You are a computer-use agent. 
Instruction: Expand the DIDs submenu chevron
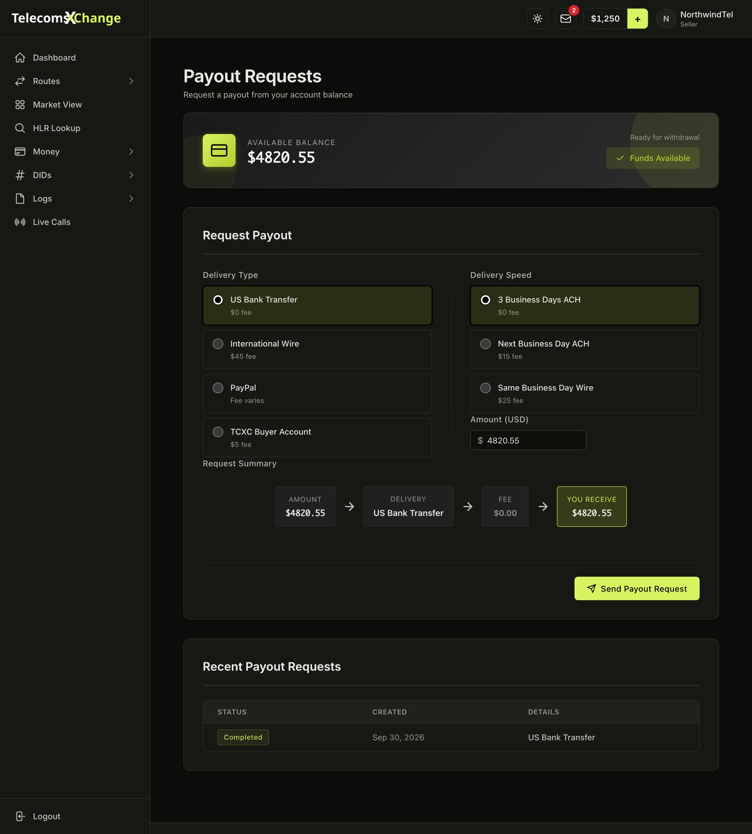tap(131, 175)
